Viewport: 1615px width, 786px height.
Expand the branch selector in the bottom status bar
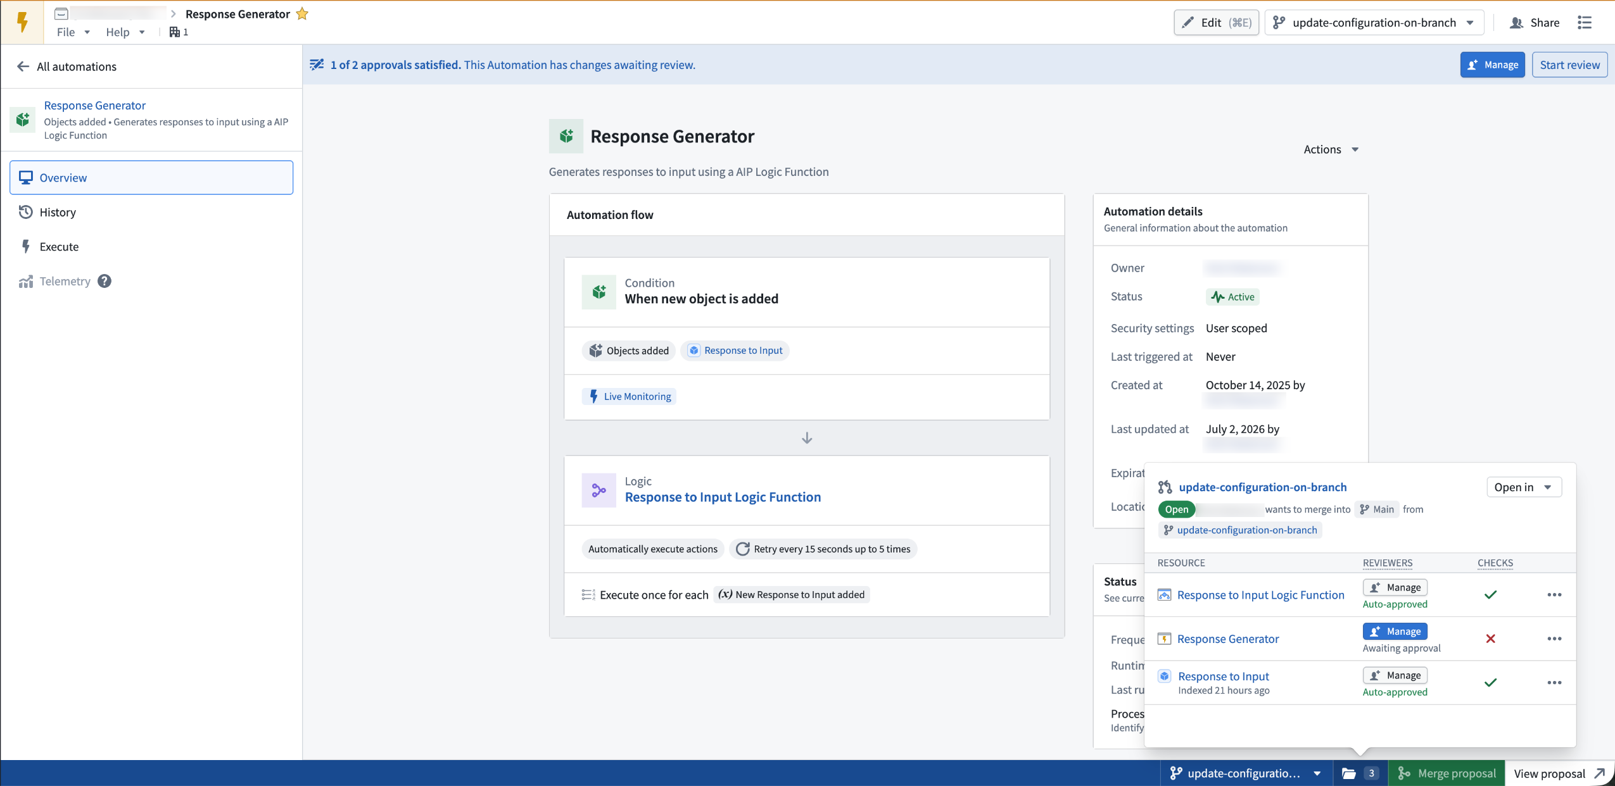pos(1245,773)
